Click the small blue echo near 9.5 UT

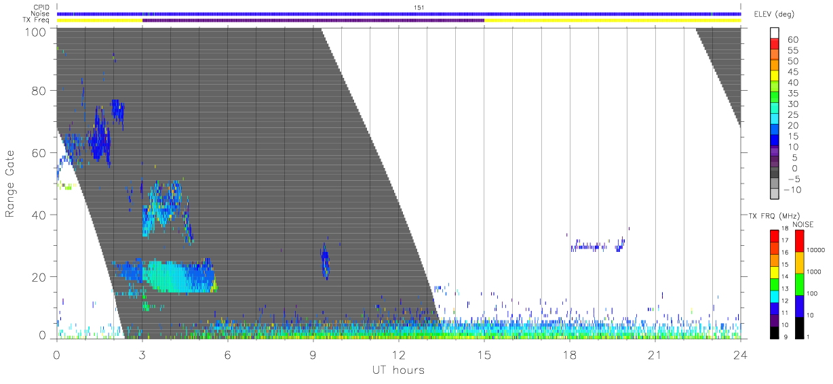click(x=325, y=262)
